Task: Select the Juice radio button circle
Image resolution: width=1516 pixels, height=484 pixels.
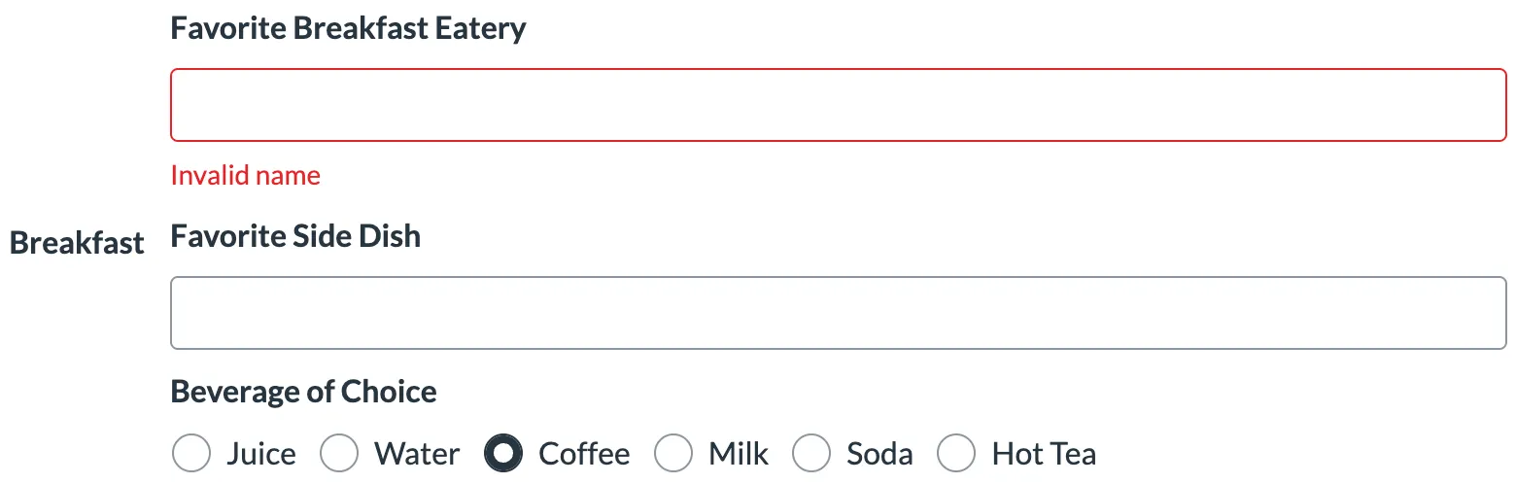Action: 190,453
